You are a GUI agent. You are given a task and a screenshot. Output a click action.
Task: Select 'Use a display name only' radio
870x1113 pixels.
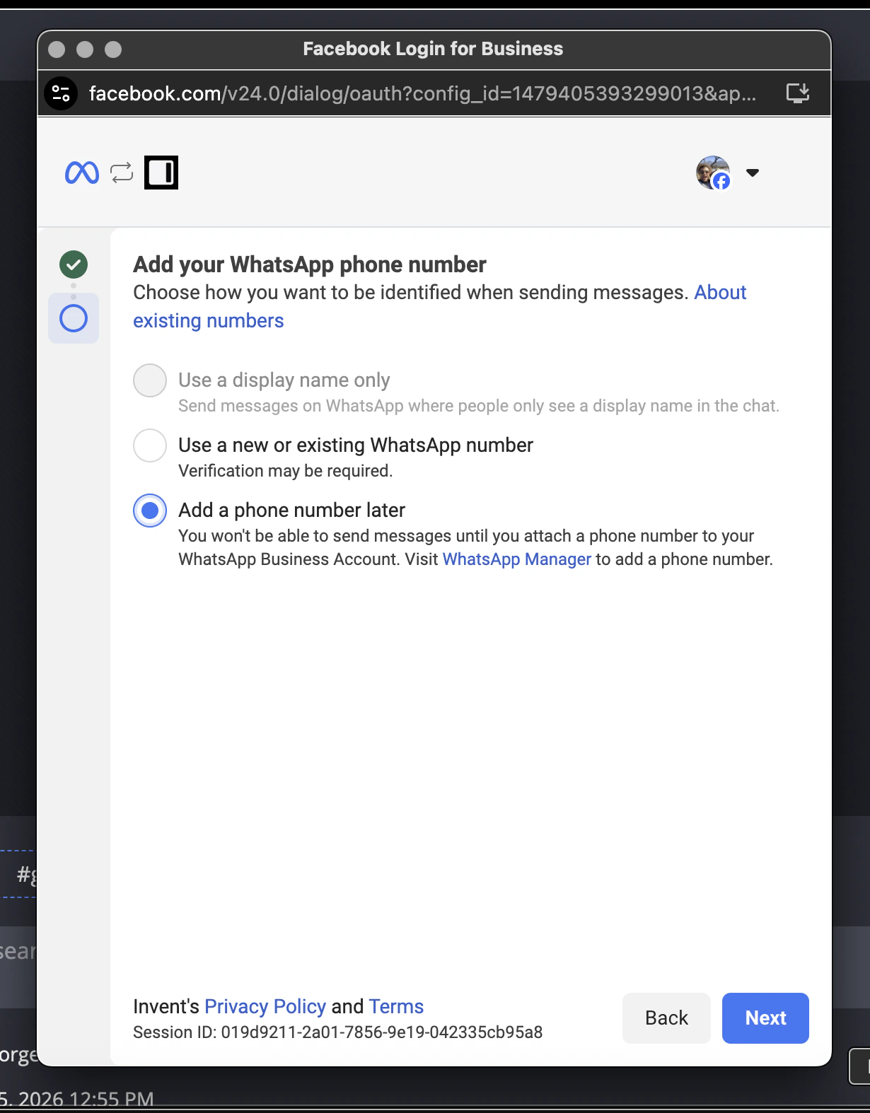150,380
